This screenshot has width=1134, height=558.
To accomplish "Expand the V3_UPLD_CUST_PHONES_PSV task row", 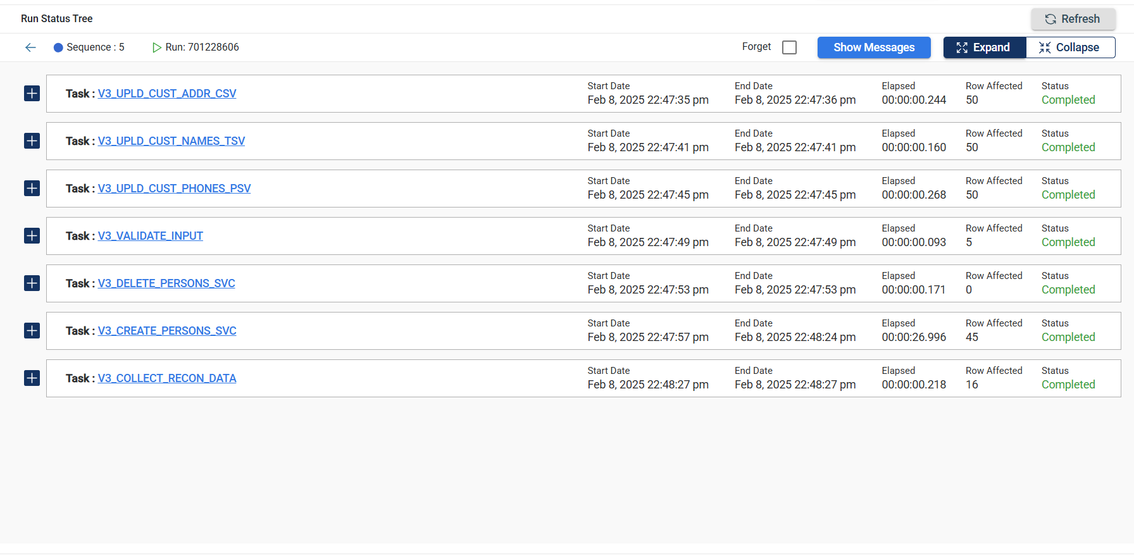I will (32, 189).
